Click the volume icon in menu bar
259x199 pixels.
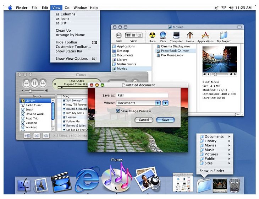tap(231, 7)
